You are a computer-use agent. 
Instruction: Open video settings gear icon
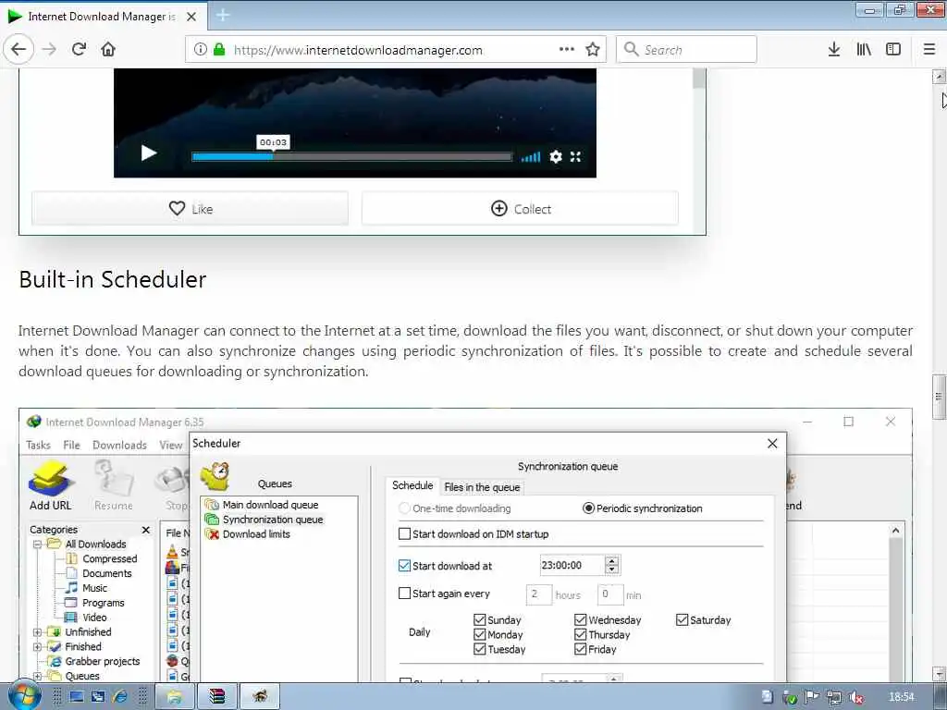(556, 157)
